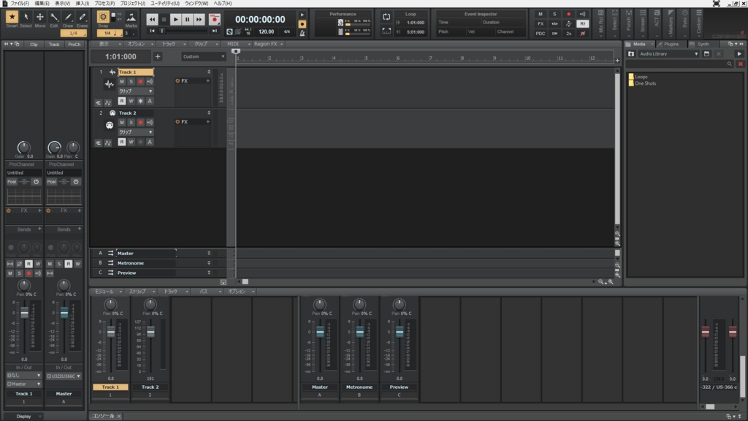Screen dimensions: 748x421
Task: Open the Region FX menu
Action: coord(268,44)
